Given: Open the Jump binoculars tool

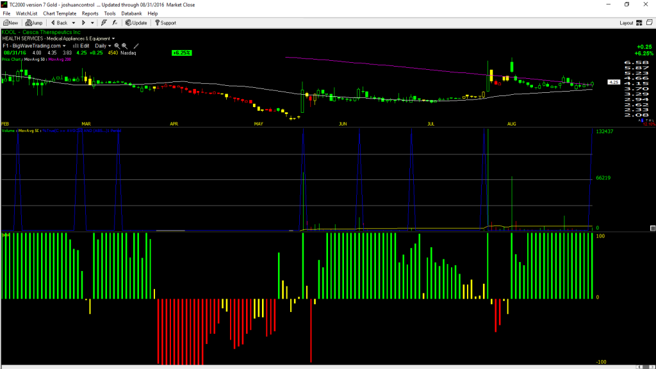Looking at the screenshot, I should coord(34,23).
